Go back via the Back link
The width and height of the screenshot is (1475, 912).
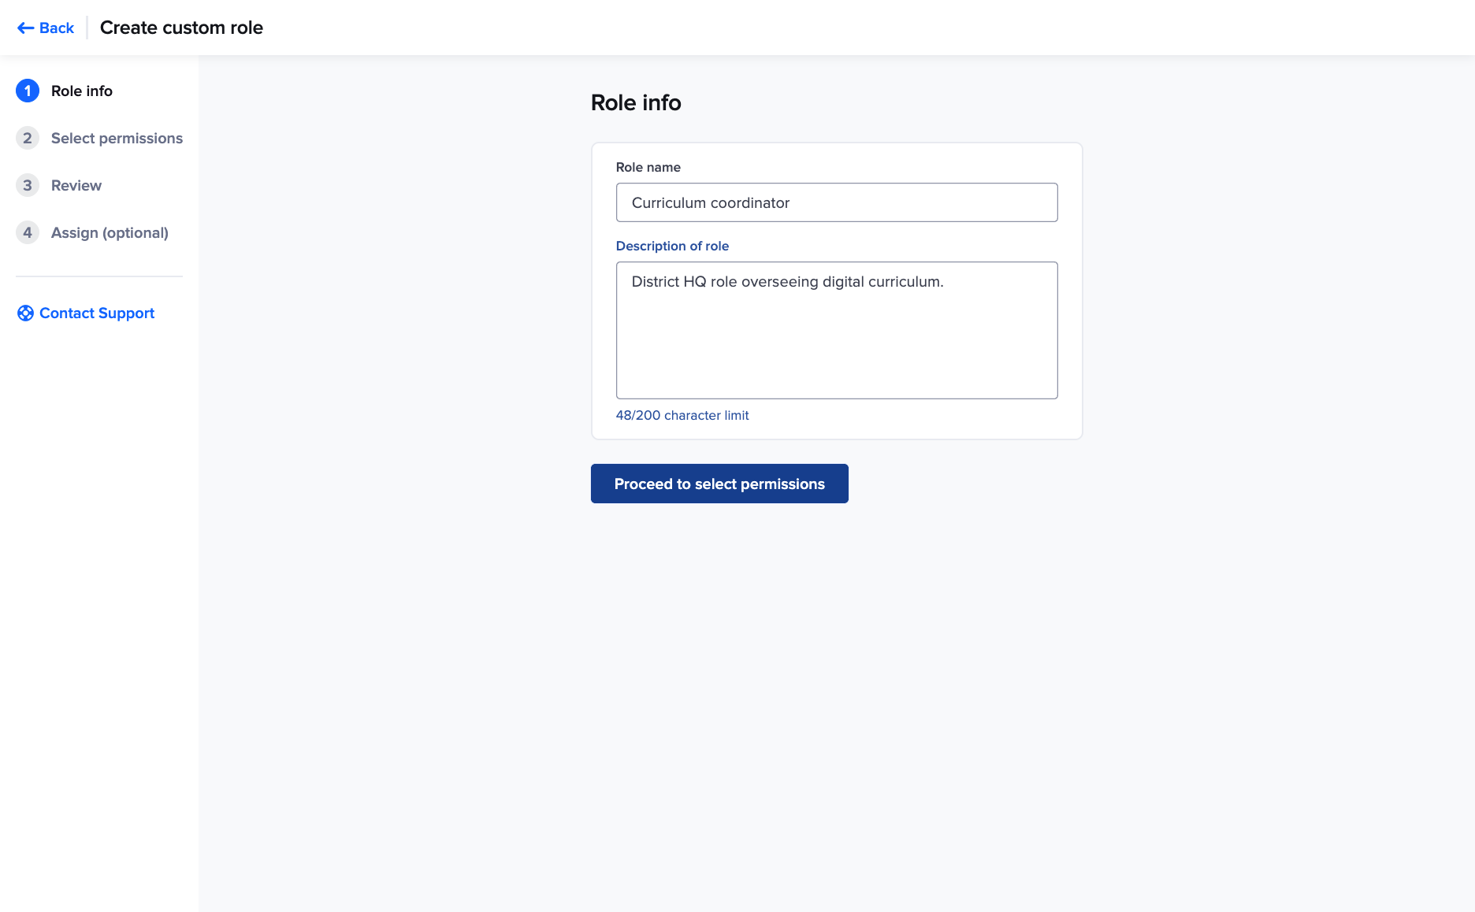pos(46,28)
